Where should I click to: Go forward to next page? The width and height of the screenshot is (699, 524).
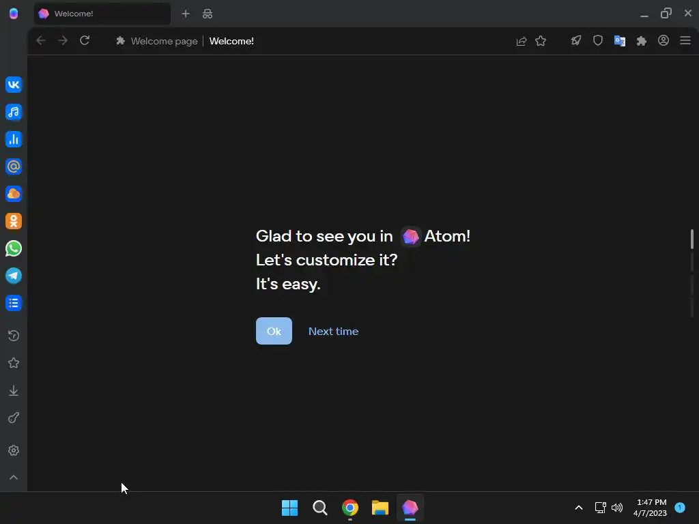63,40
